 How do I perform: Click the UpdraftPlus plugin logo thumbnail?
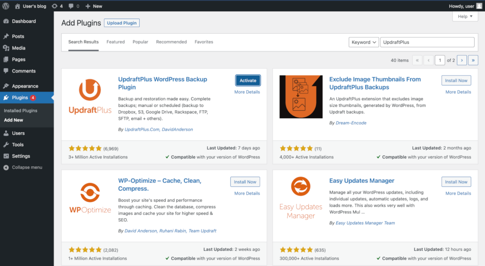pos(90,97)
